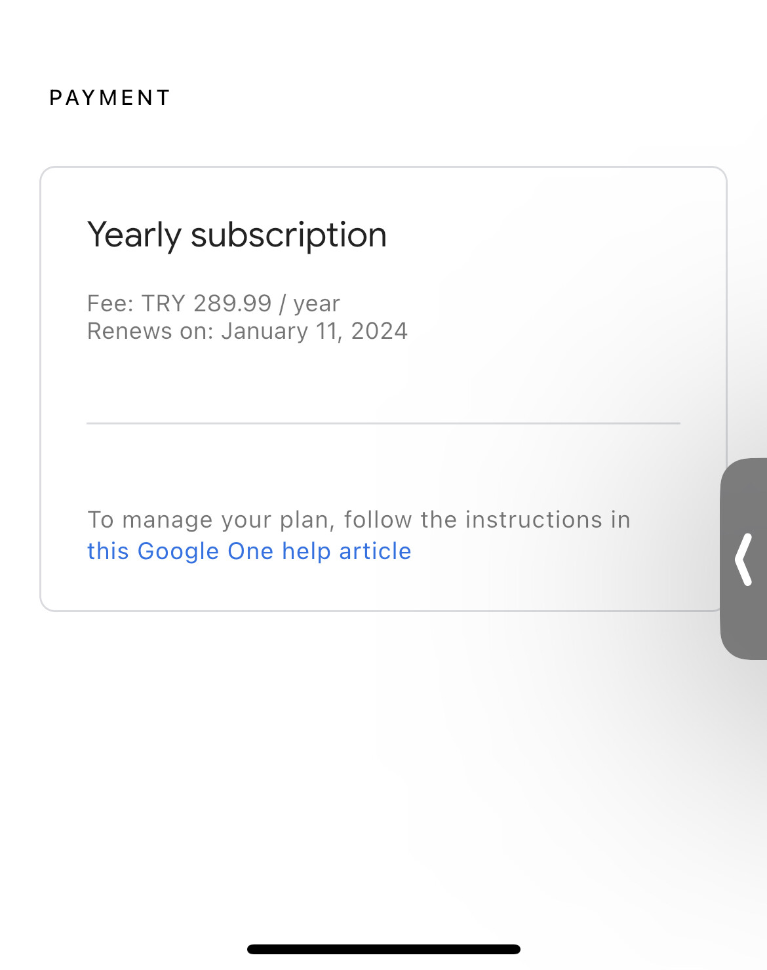Select the January 11, 2024 renewal date
Viewport: 767px width, 970px height.
[x=314, y=331]
